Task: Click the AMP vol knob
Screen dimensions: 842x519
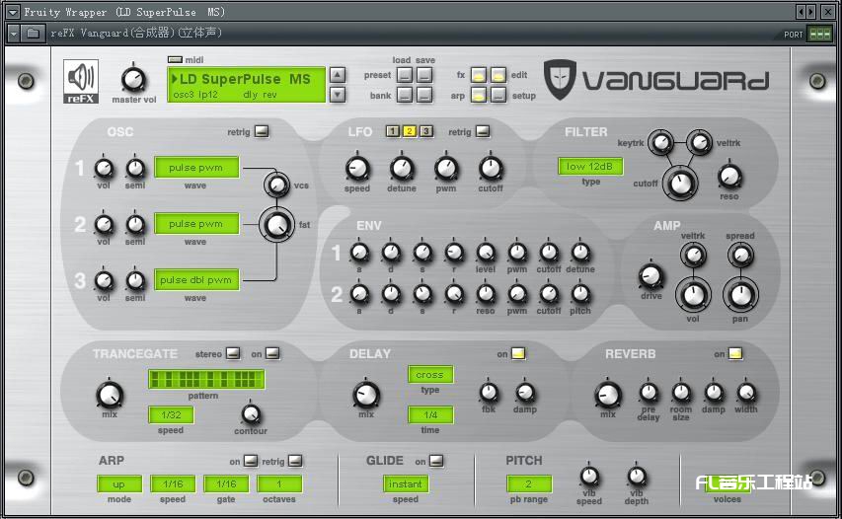Action: pyautogui.click(x=693, y=295)
